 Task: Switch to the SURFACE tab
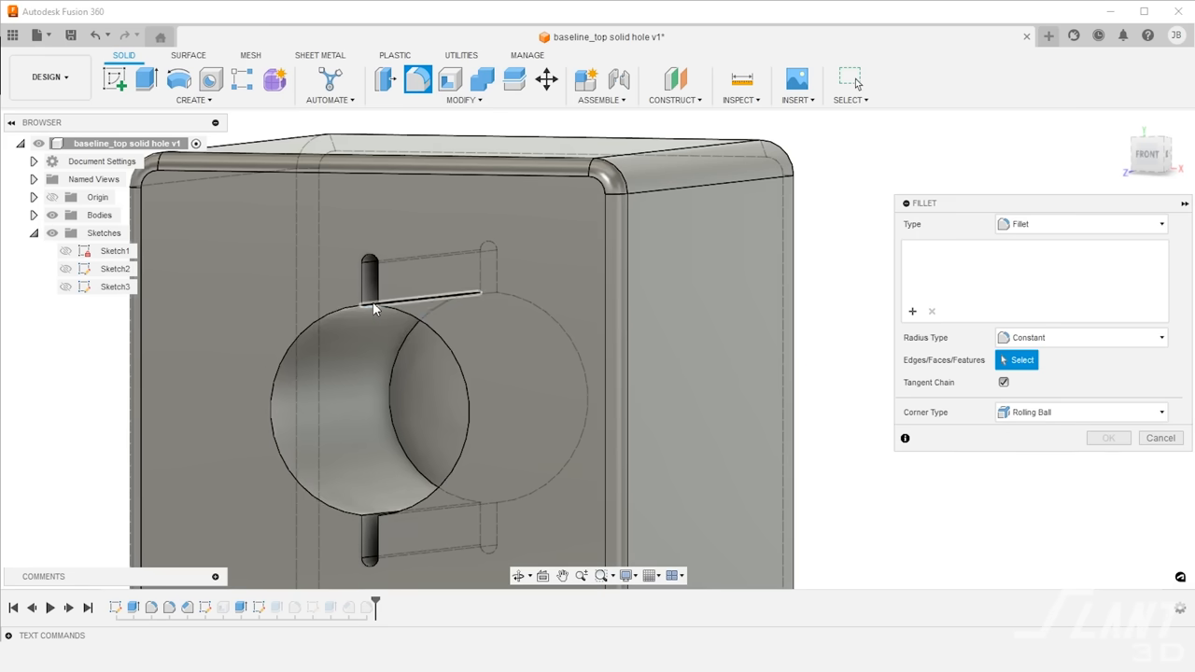(x=188, y=55)
